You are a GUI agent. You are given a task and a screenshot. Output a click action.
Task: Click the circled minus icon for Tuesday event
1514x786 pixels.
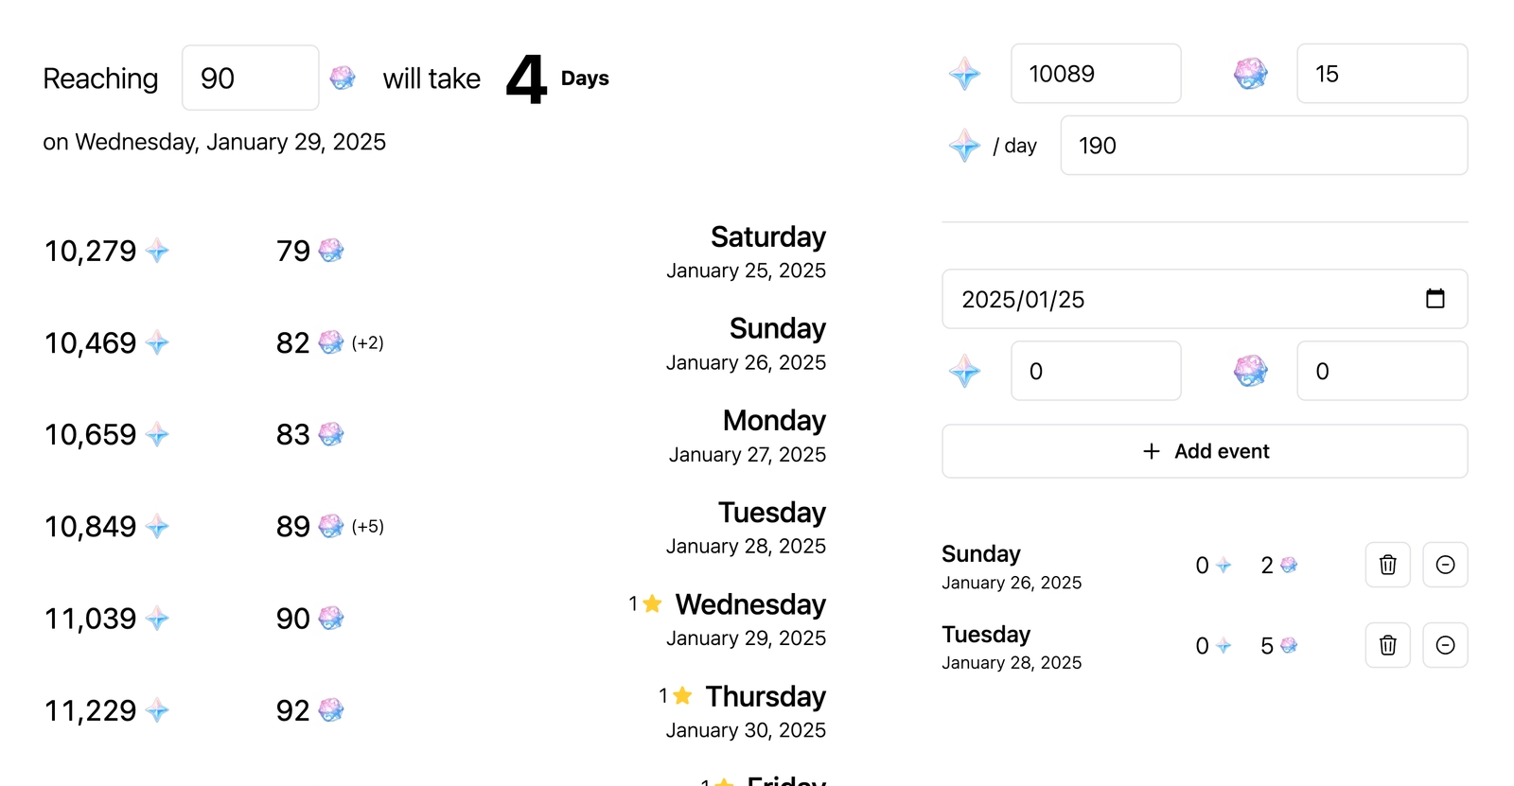point(1445,645)
